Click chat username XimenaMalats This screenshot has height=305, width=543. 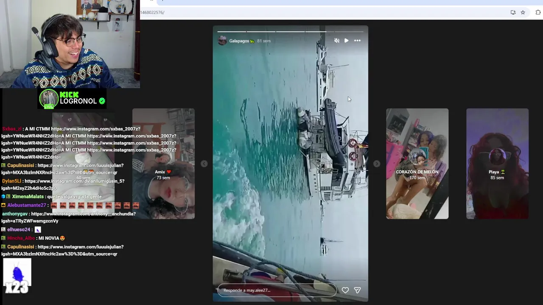[28, 197]
